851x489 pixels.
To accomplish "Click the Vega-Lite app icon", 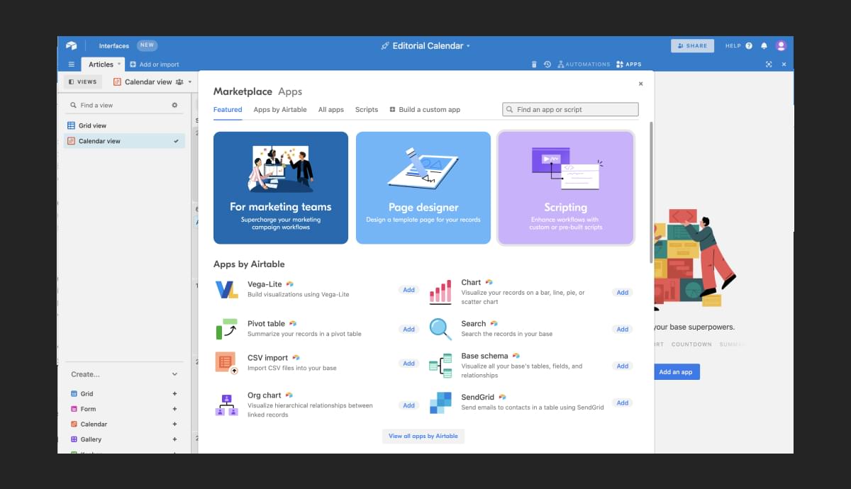I will 227,289.
